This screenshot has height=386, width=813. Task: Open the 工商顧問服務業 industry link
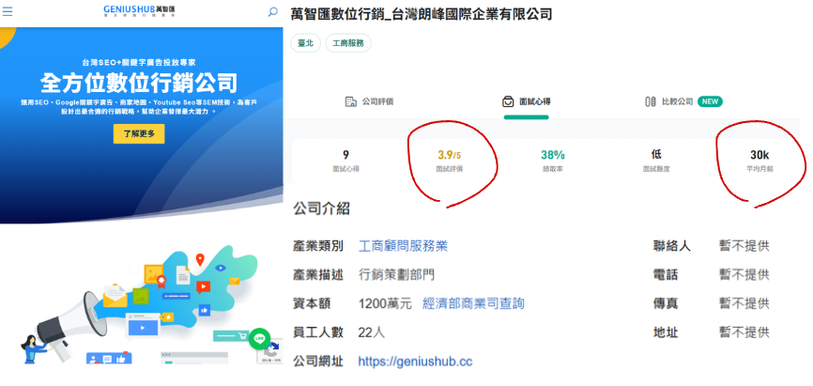click(403, 246)
